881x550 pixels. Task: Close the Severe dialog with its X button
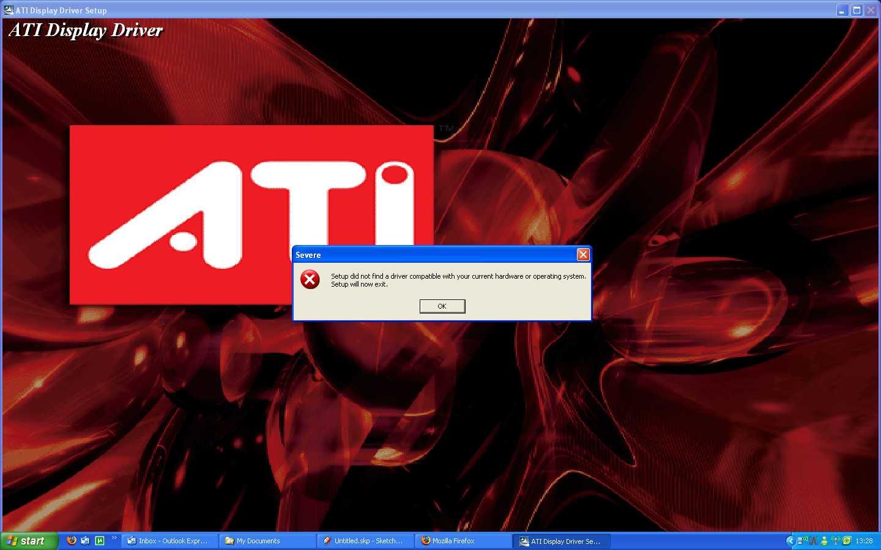tap(583, 254)
